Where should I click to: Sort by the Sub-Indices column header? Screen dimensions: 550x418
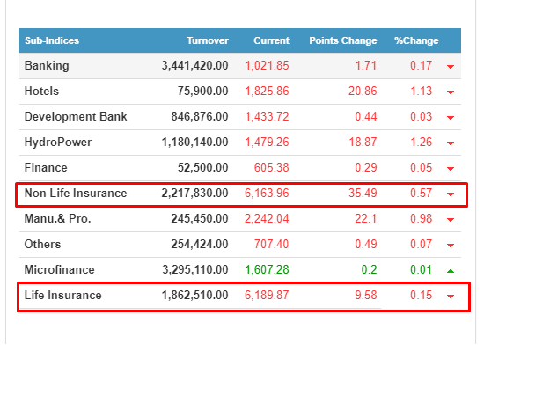[52, 40]
